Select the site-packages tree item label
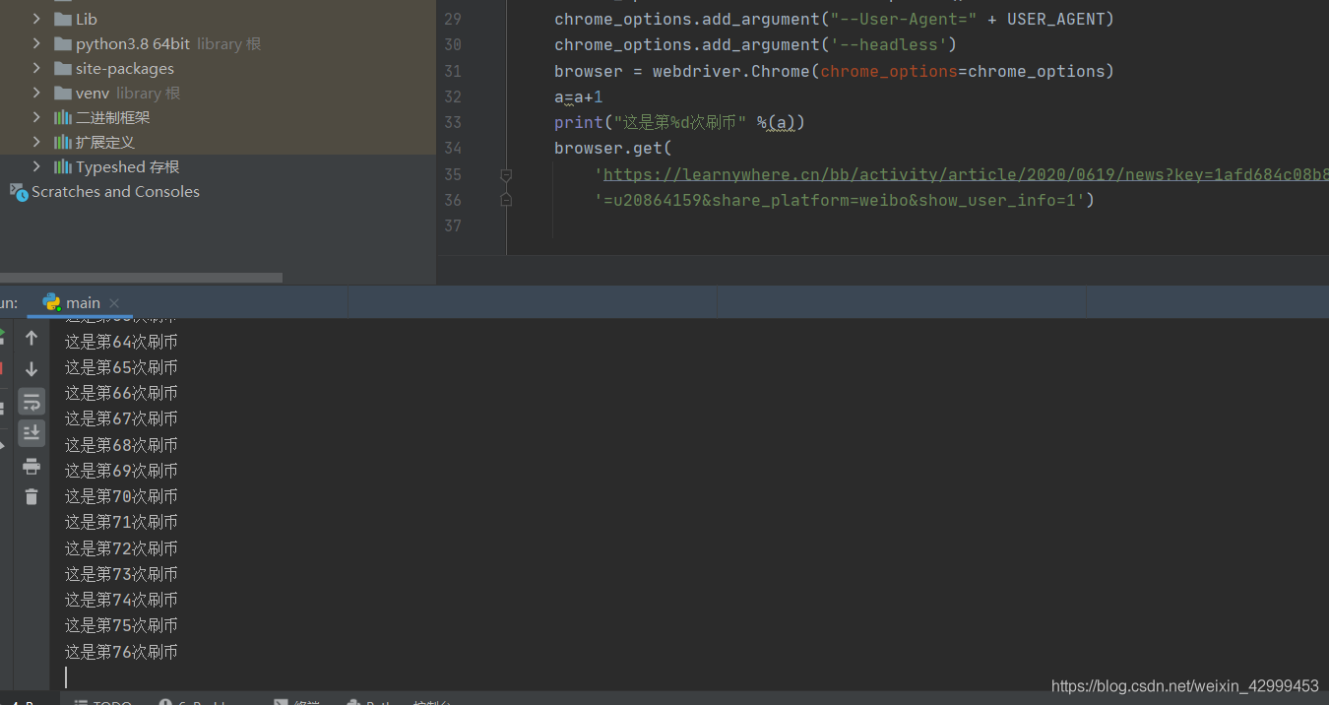This screenshot has width=1329, height=705. click(x=125, y=69)
